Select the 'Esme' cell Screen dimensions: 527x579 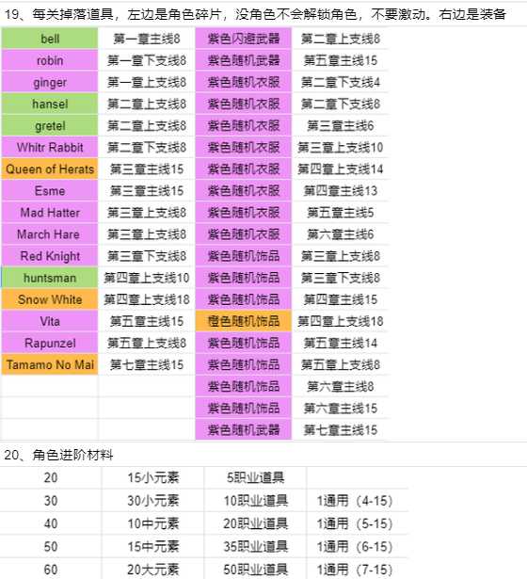point(50,191)
